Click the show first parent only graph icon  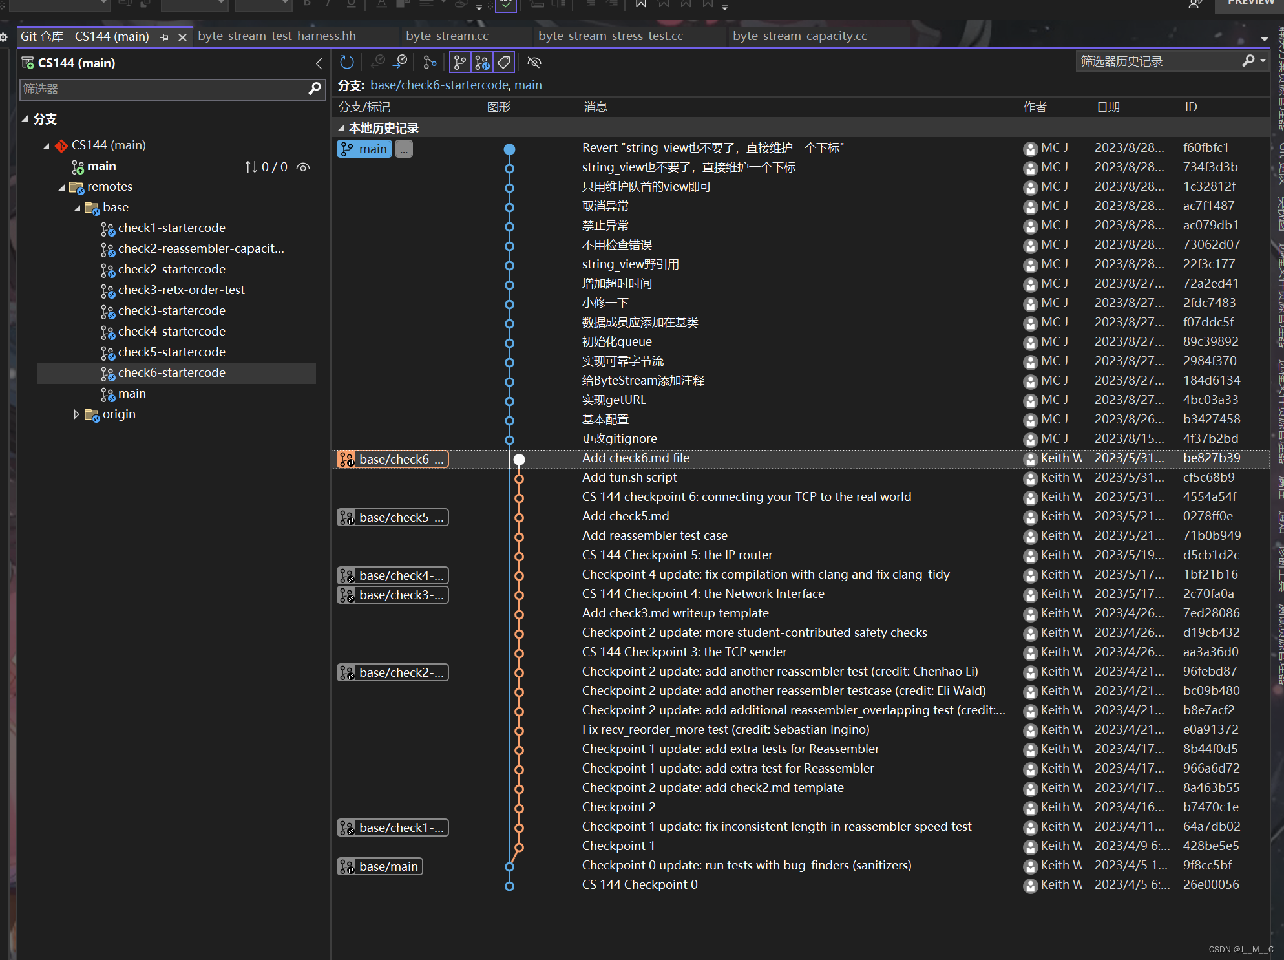430,62
